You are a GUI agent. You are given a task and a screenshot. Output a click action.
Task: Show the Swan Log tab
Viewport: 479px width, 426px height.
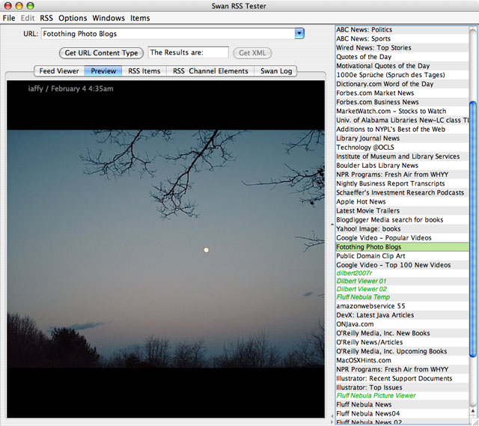pyautogui.click(x=276, y=72)
